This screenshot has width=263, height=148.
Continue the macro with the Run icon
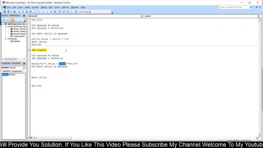coord(44,12)
